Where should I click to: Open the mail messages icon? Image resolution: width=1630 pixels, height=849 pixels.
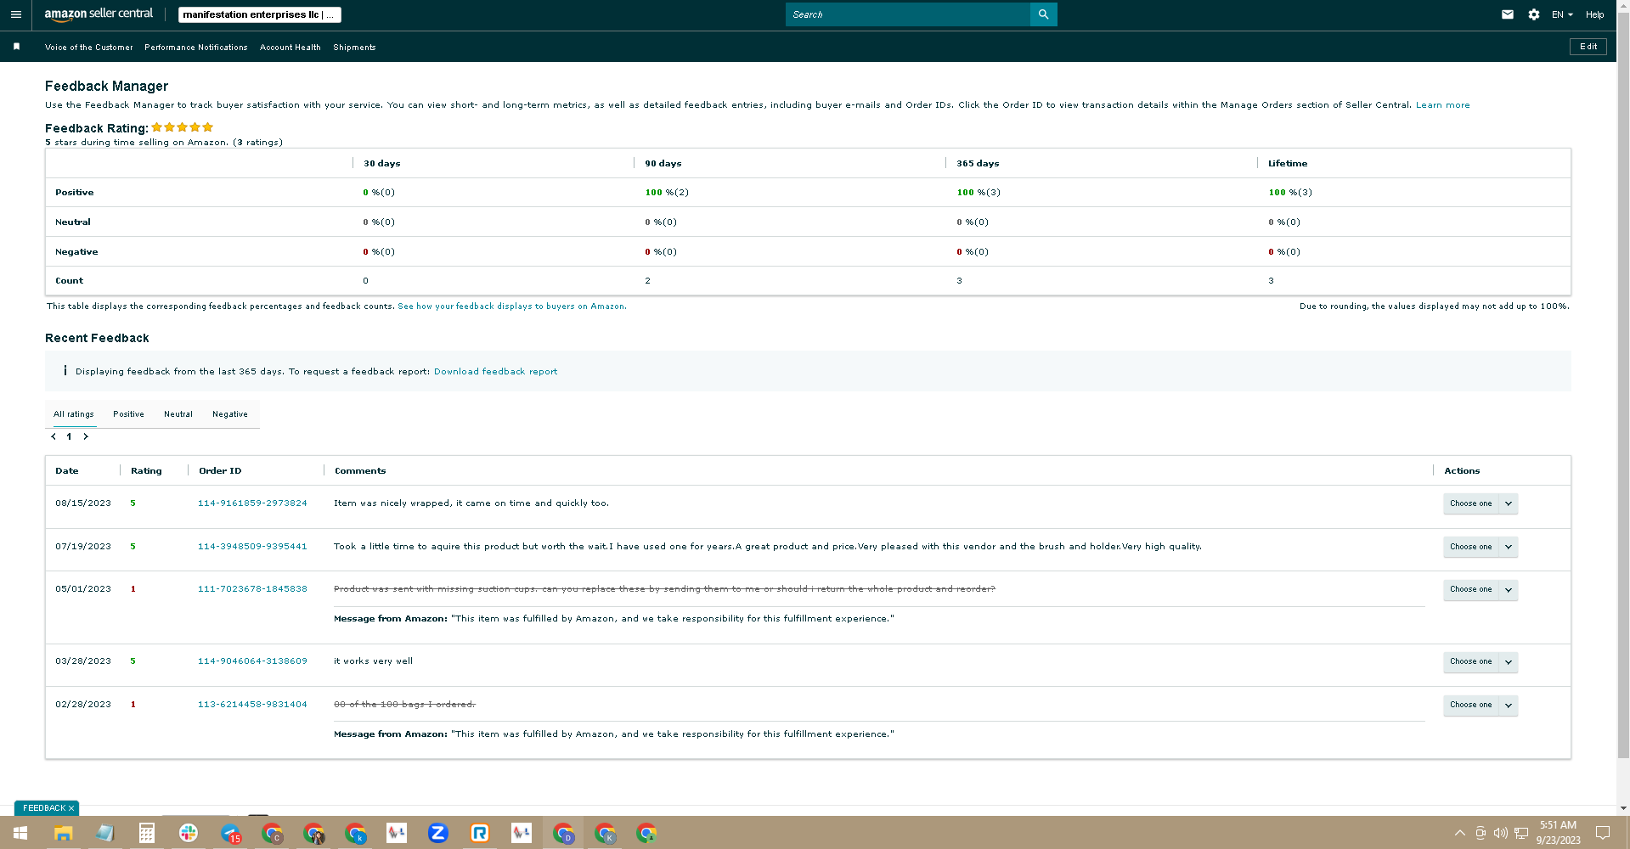tap(1508, 14)
